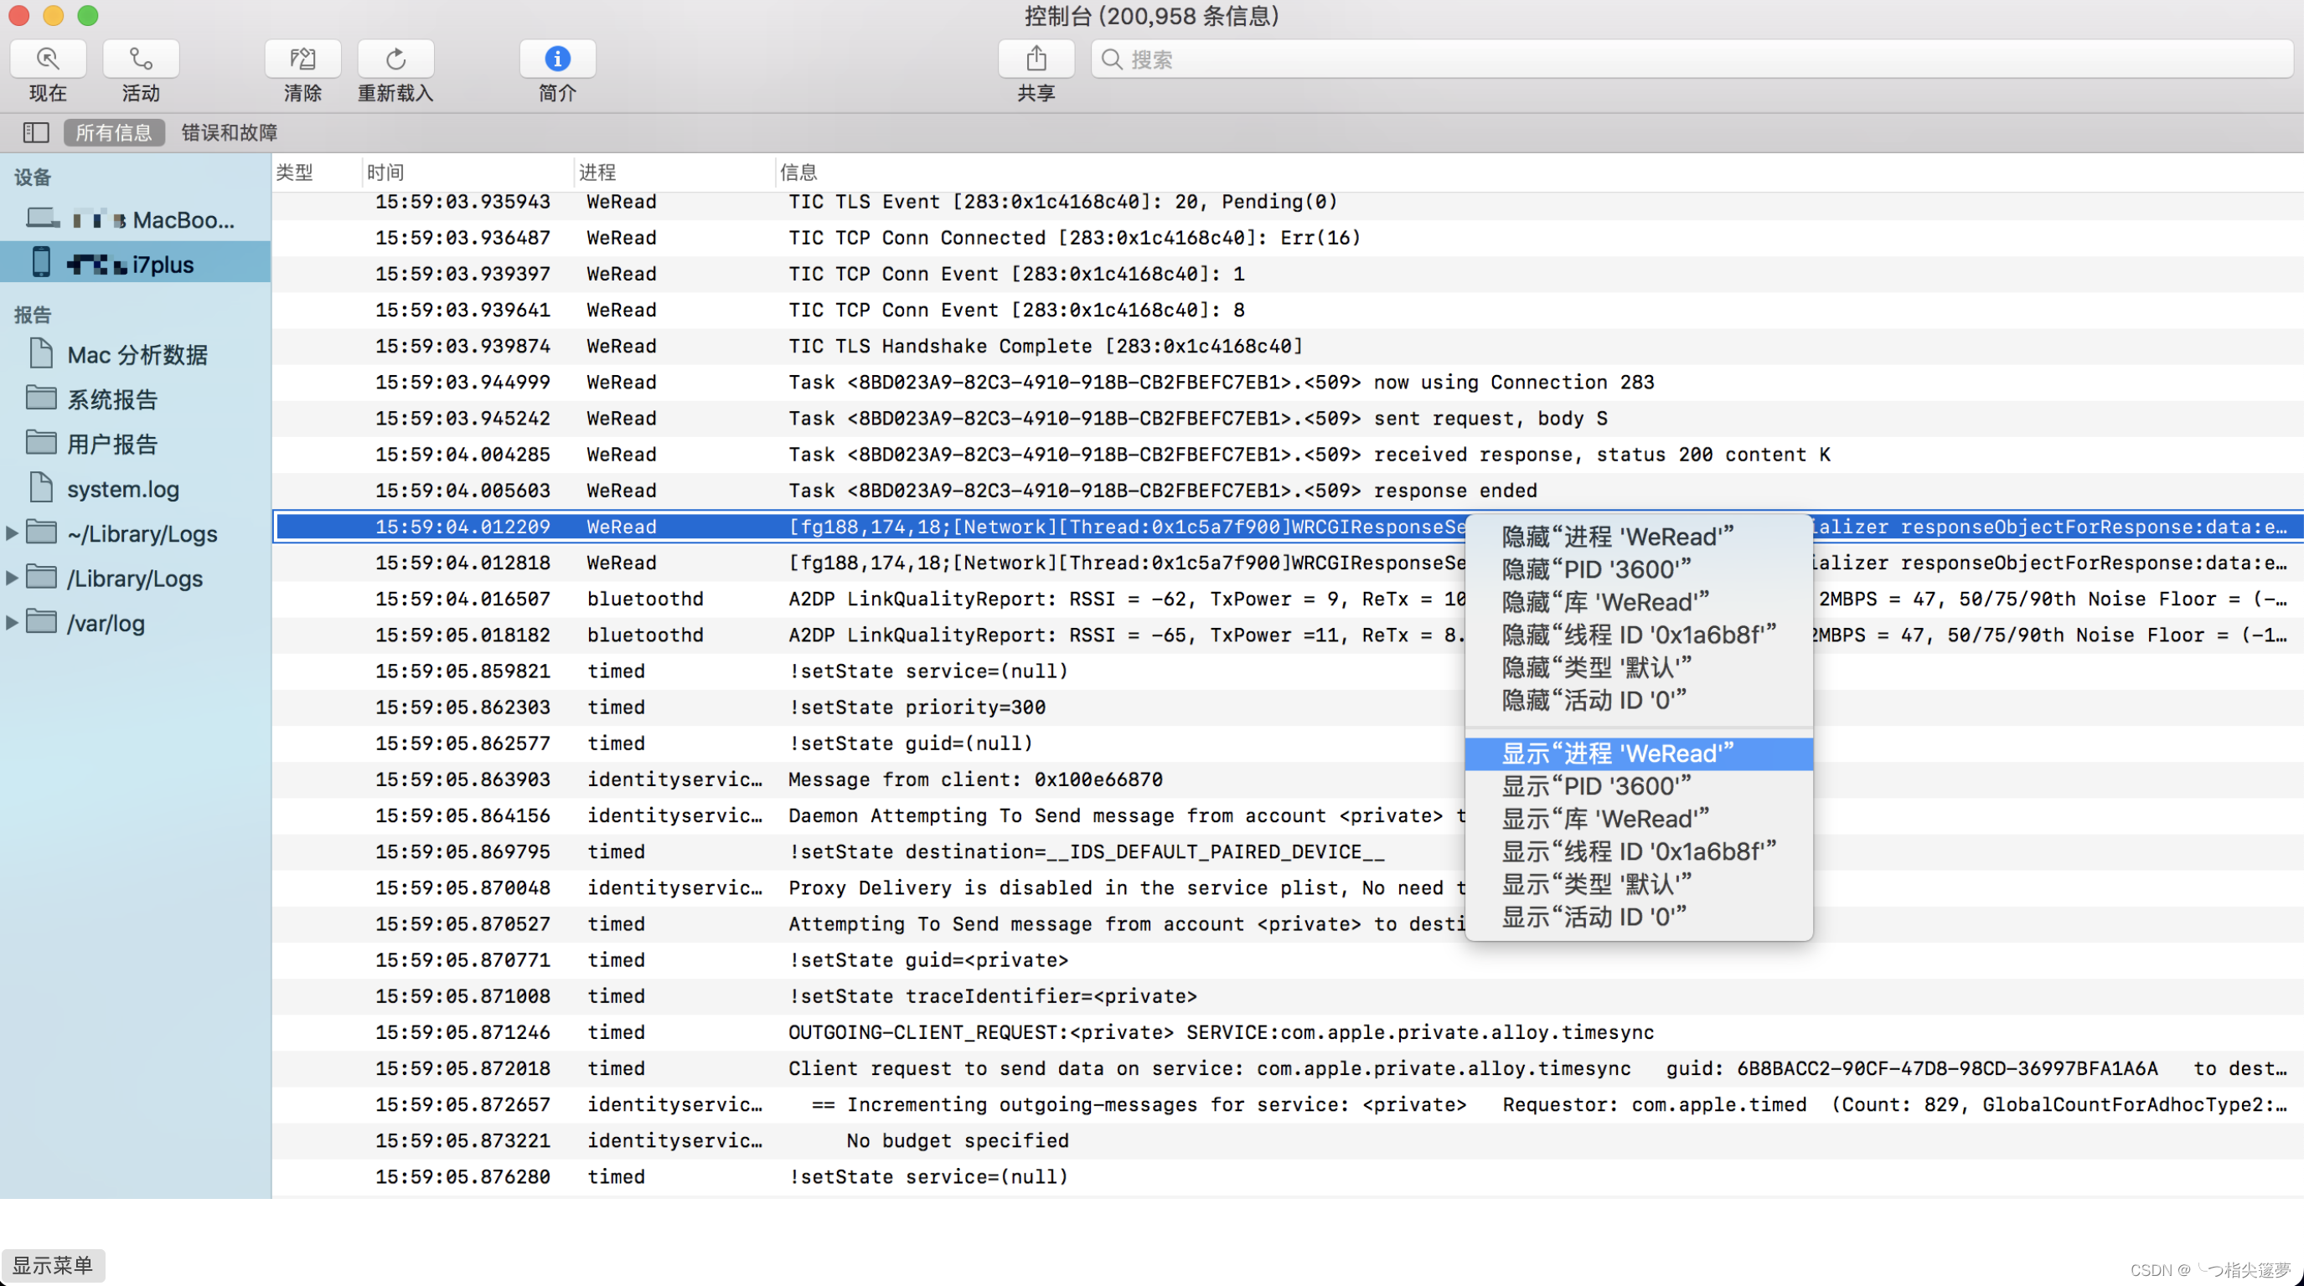Image resolution: width=2304 pixels, height=1286 pixels.
Task: Choose 隐藏“PID '3600'” menu item
Action: pos(1639,569)
